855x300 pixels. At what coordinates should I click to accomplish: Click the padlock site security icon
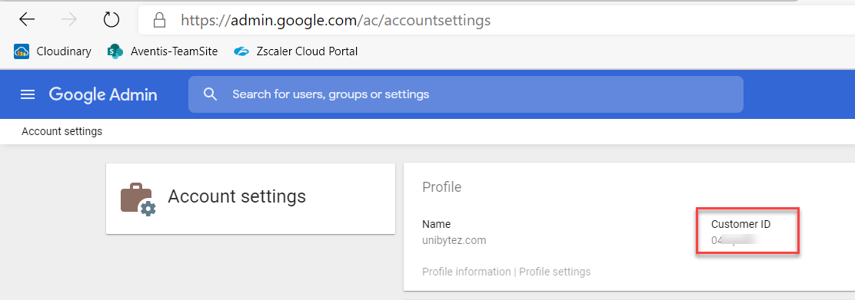pyautogui.click(x=159, y=21)
